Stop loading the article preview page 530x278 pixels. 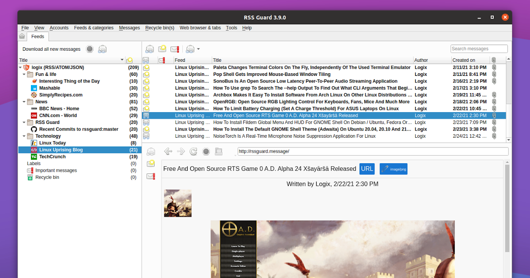pyautogui.click(x=206, y=151)
